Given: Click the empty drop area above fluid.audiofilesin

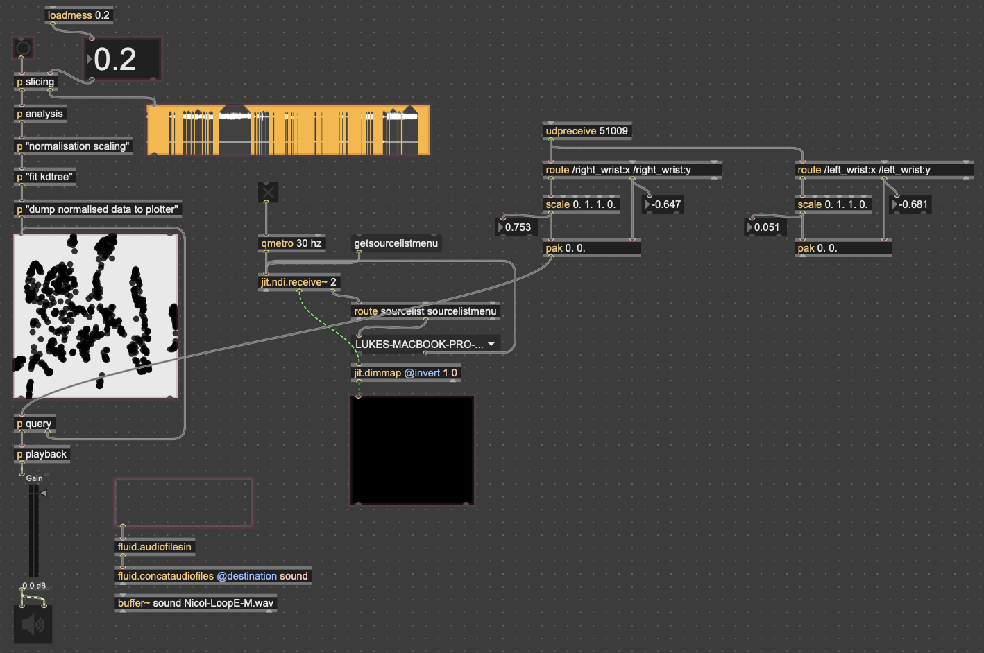Looking at the screenshot, I should [x=184, y=502].
